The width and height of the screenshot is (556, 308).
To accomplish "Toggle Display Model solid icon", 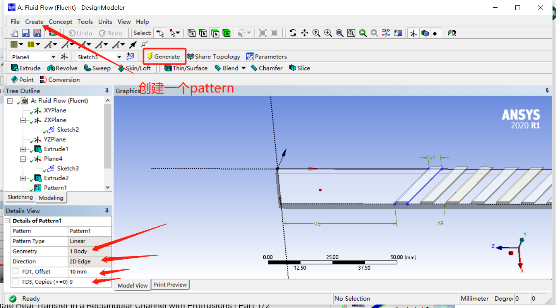I will point(425,33).
